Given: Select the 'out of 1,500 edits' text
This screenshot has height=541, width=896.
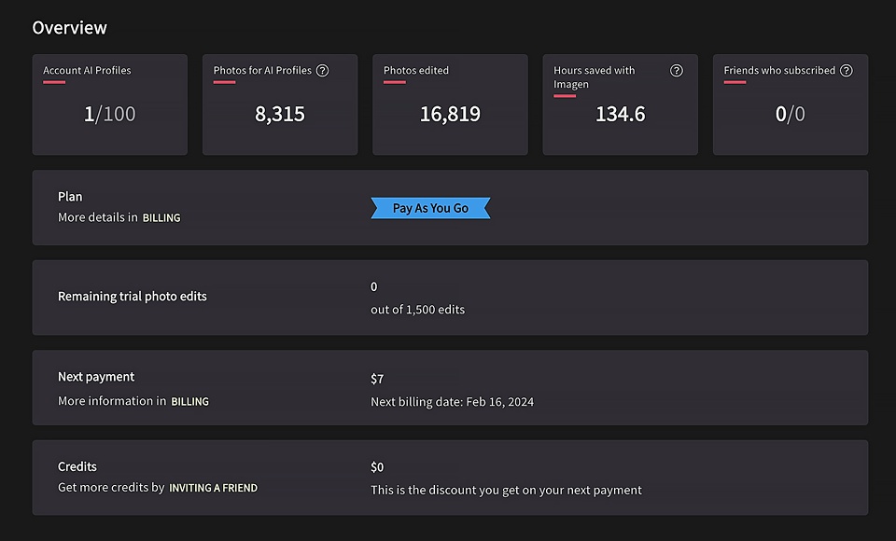Looking at the screenshot, I should 418,310.
